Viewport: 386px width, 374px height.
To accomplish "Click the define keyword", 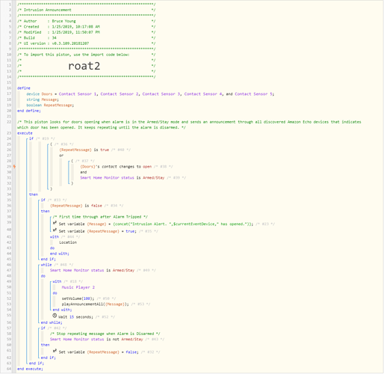I will coord(24,88).
